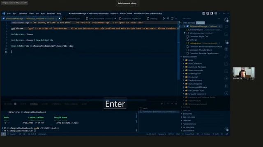This screenshot has height=147, width=263.
Task: Open the Edit menu
Action: tap(15, 13)
